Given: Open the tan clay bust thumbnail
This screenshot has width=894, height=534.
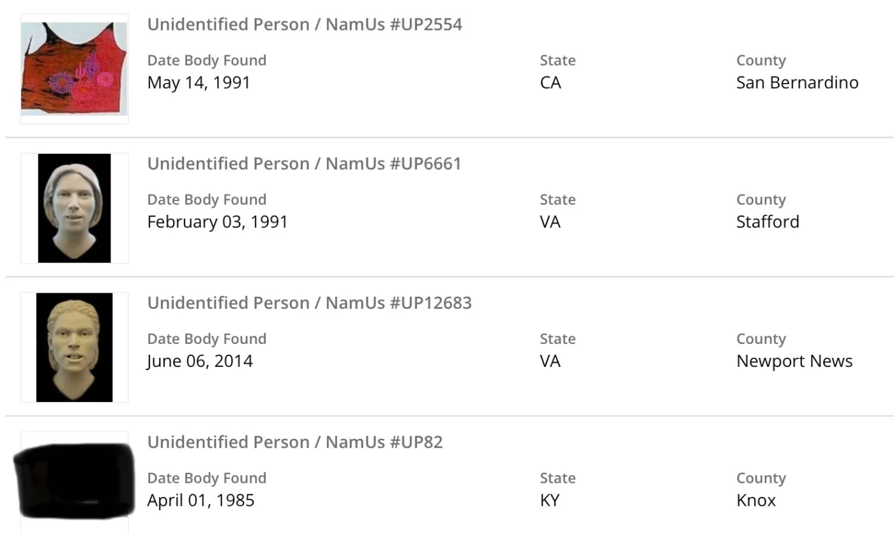Looking at the screenshot, I should 74,347.
